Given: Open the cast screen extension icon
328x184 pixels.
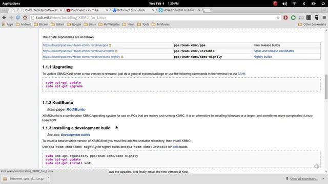Looking at the screenshot, I should (301, 18).
